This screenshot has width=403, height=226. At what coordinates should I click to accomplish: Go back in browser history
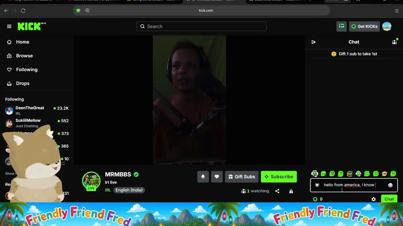click(6, 11)
